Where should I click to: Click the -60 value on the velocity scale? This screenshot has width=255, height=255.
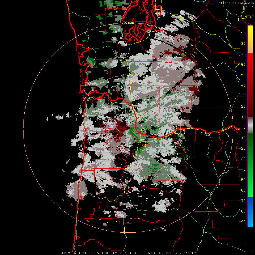[242, 190]
